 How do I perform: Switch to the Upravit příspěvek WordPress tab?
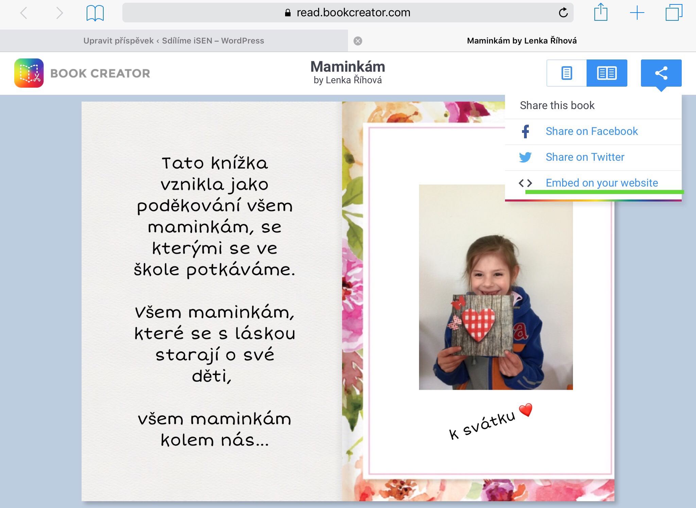click(174, 41)
